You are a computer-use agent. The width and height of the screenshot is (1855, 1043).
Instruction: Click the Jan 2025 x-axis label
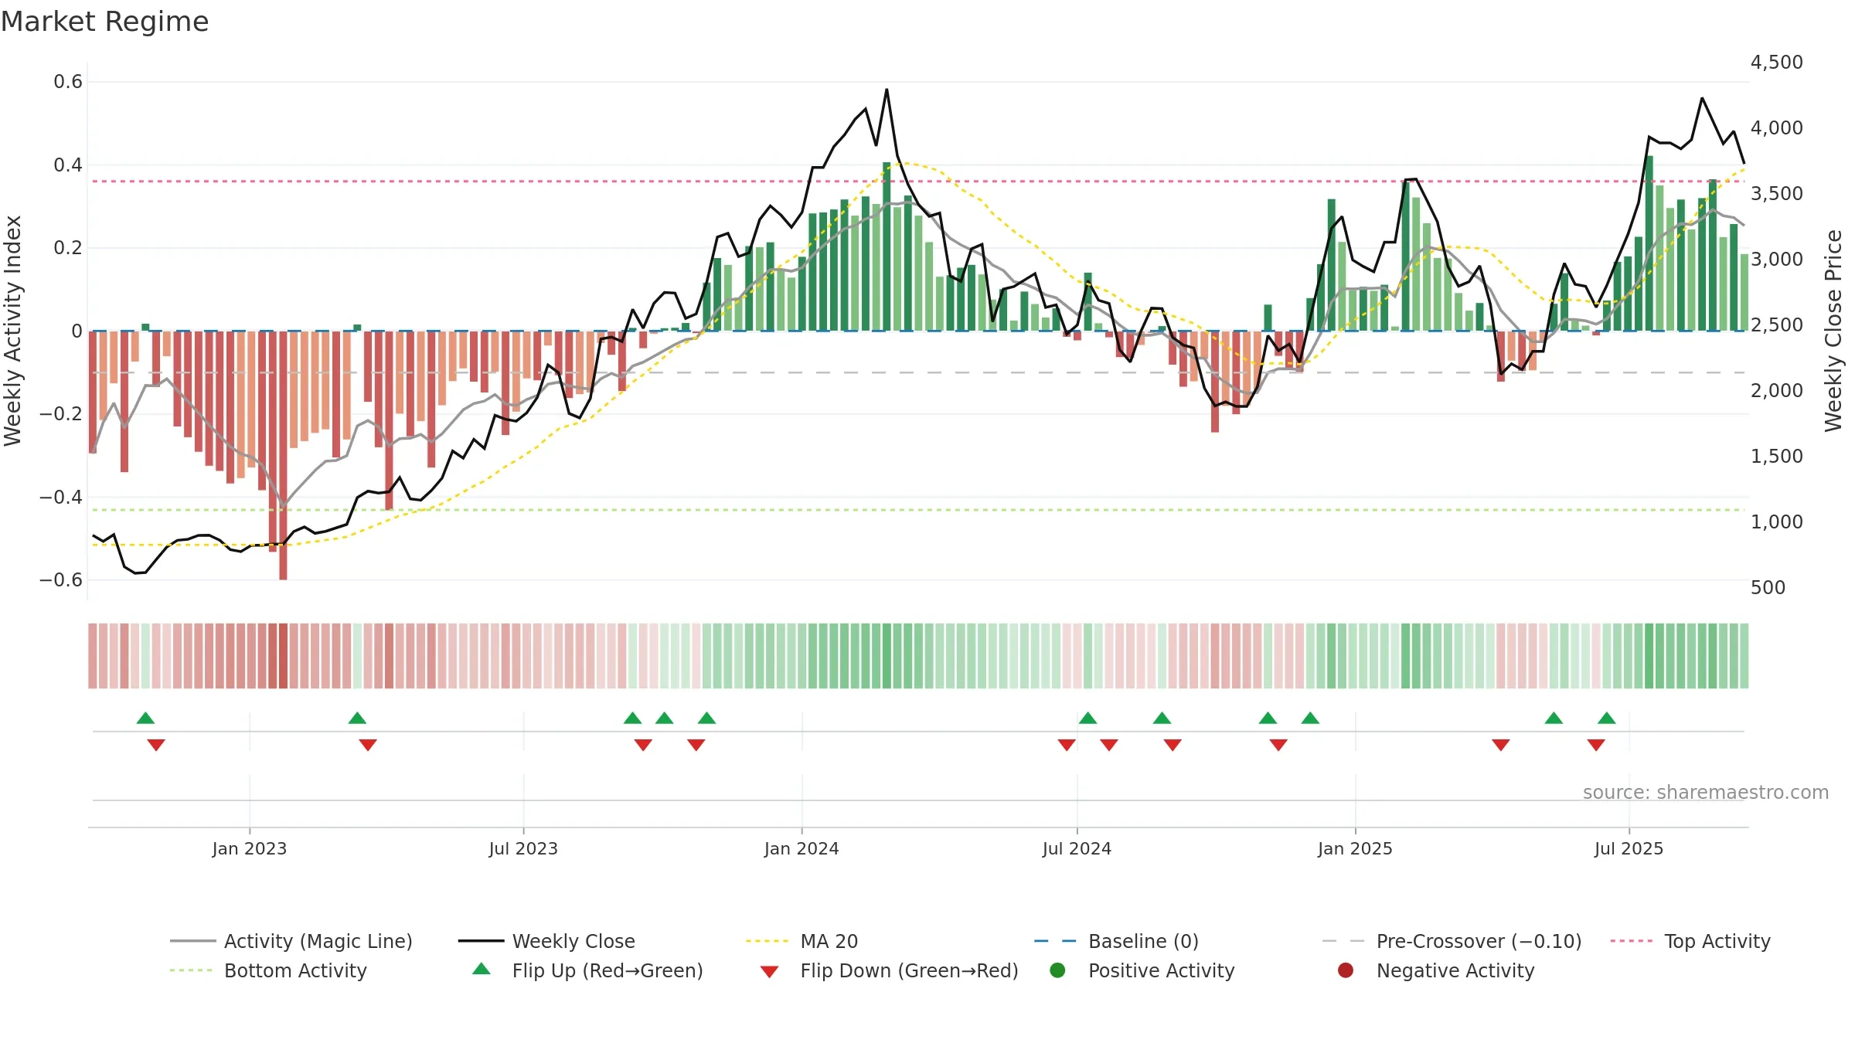pos(1355,848)
